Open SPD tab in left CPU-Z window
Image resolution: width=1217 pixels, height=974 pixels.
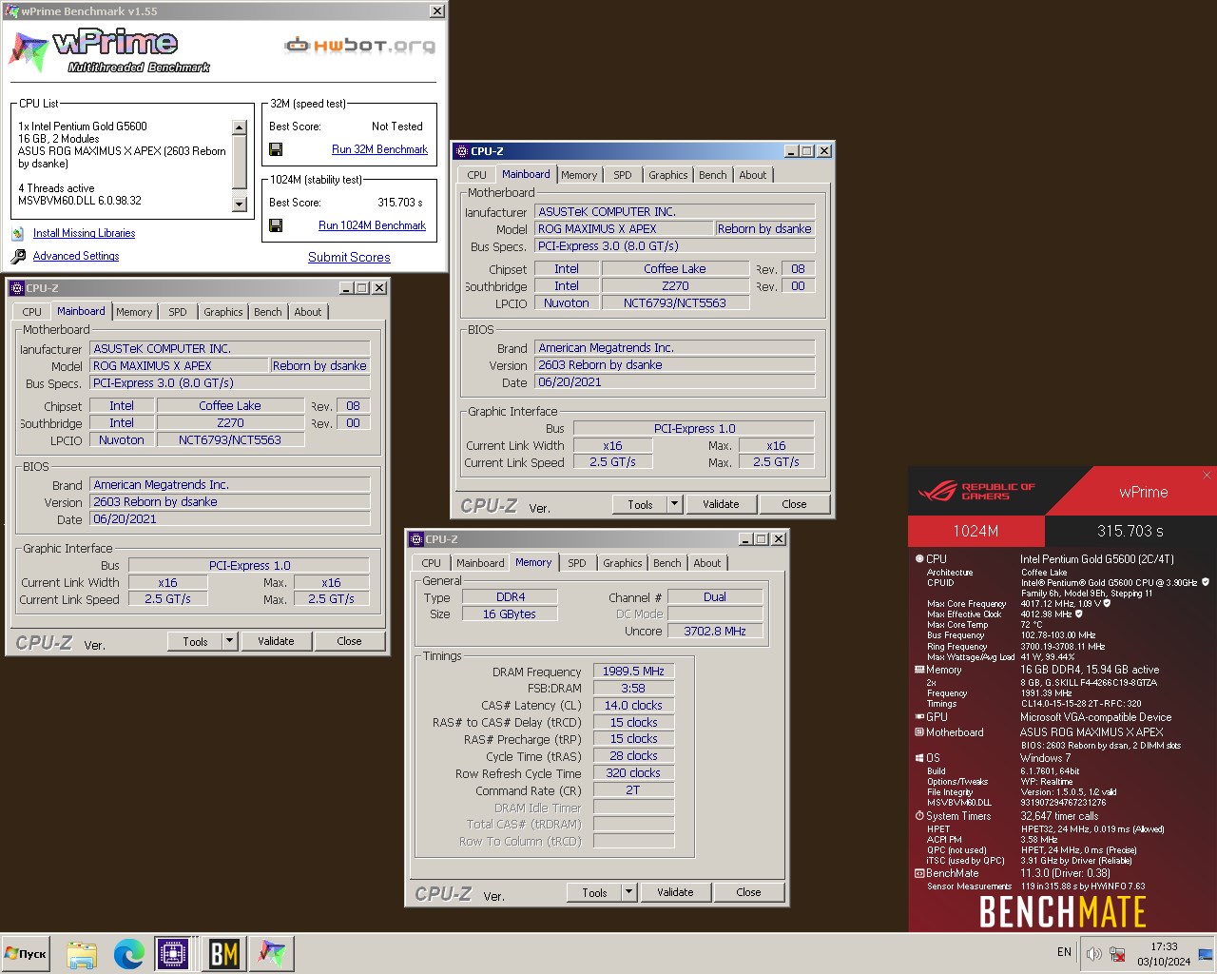click(x=178, y=312)
